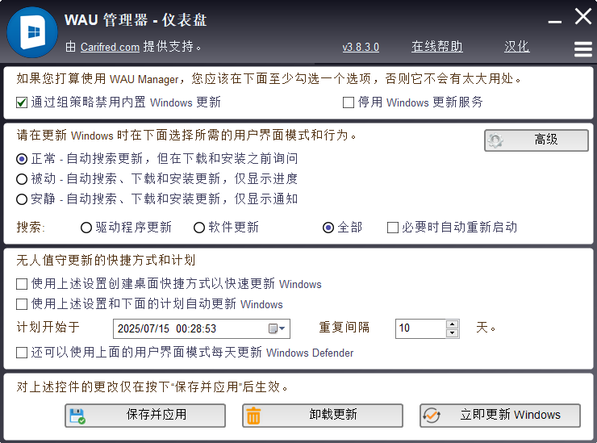Click the gear icon on 高级 button
This screenshot has height=443, width=597.
coord(495,140)
